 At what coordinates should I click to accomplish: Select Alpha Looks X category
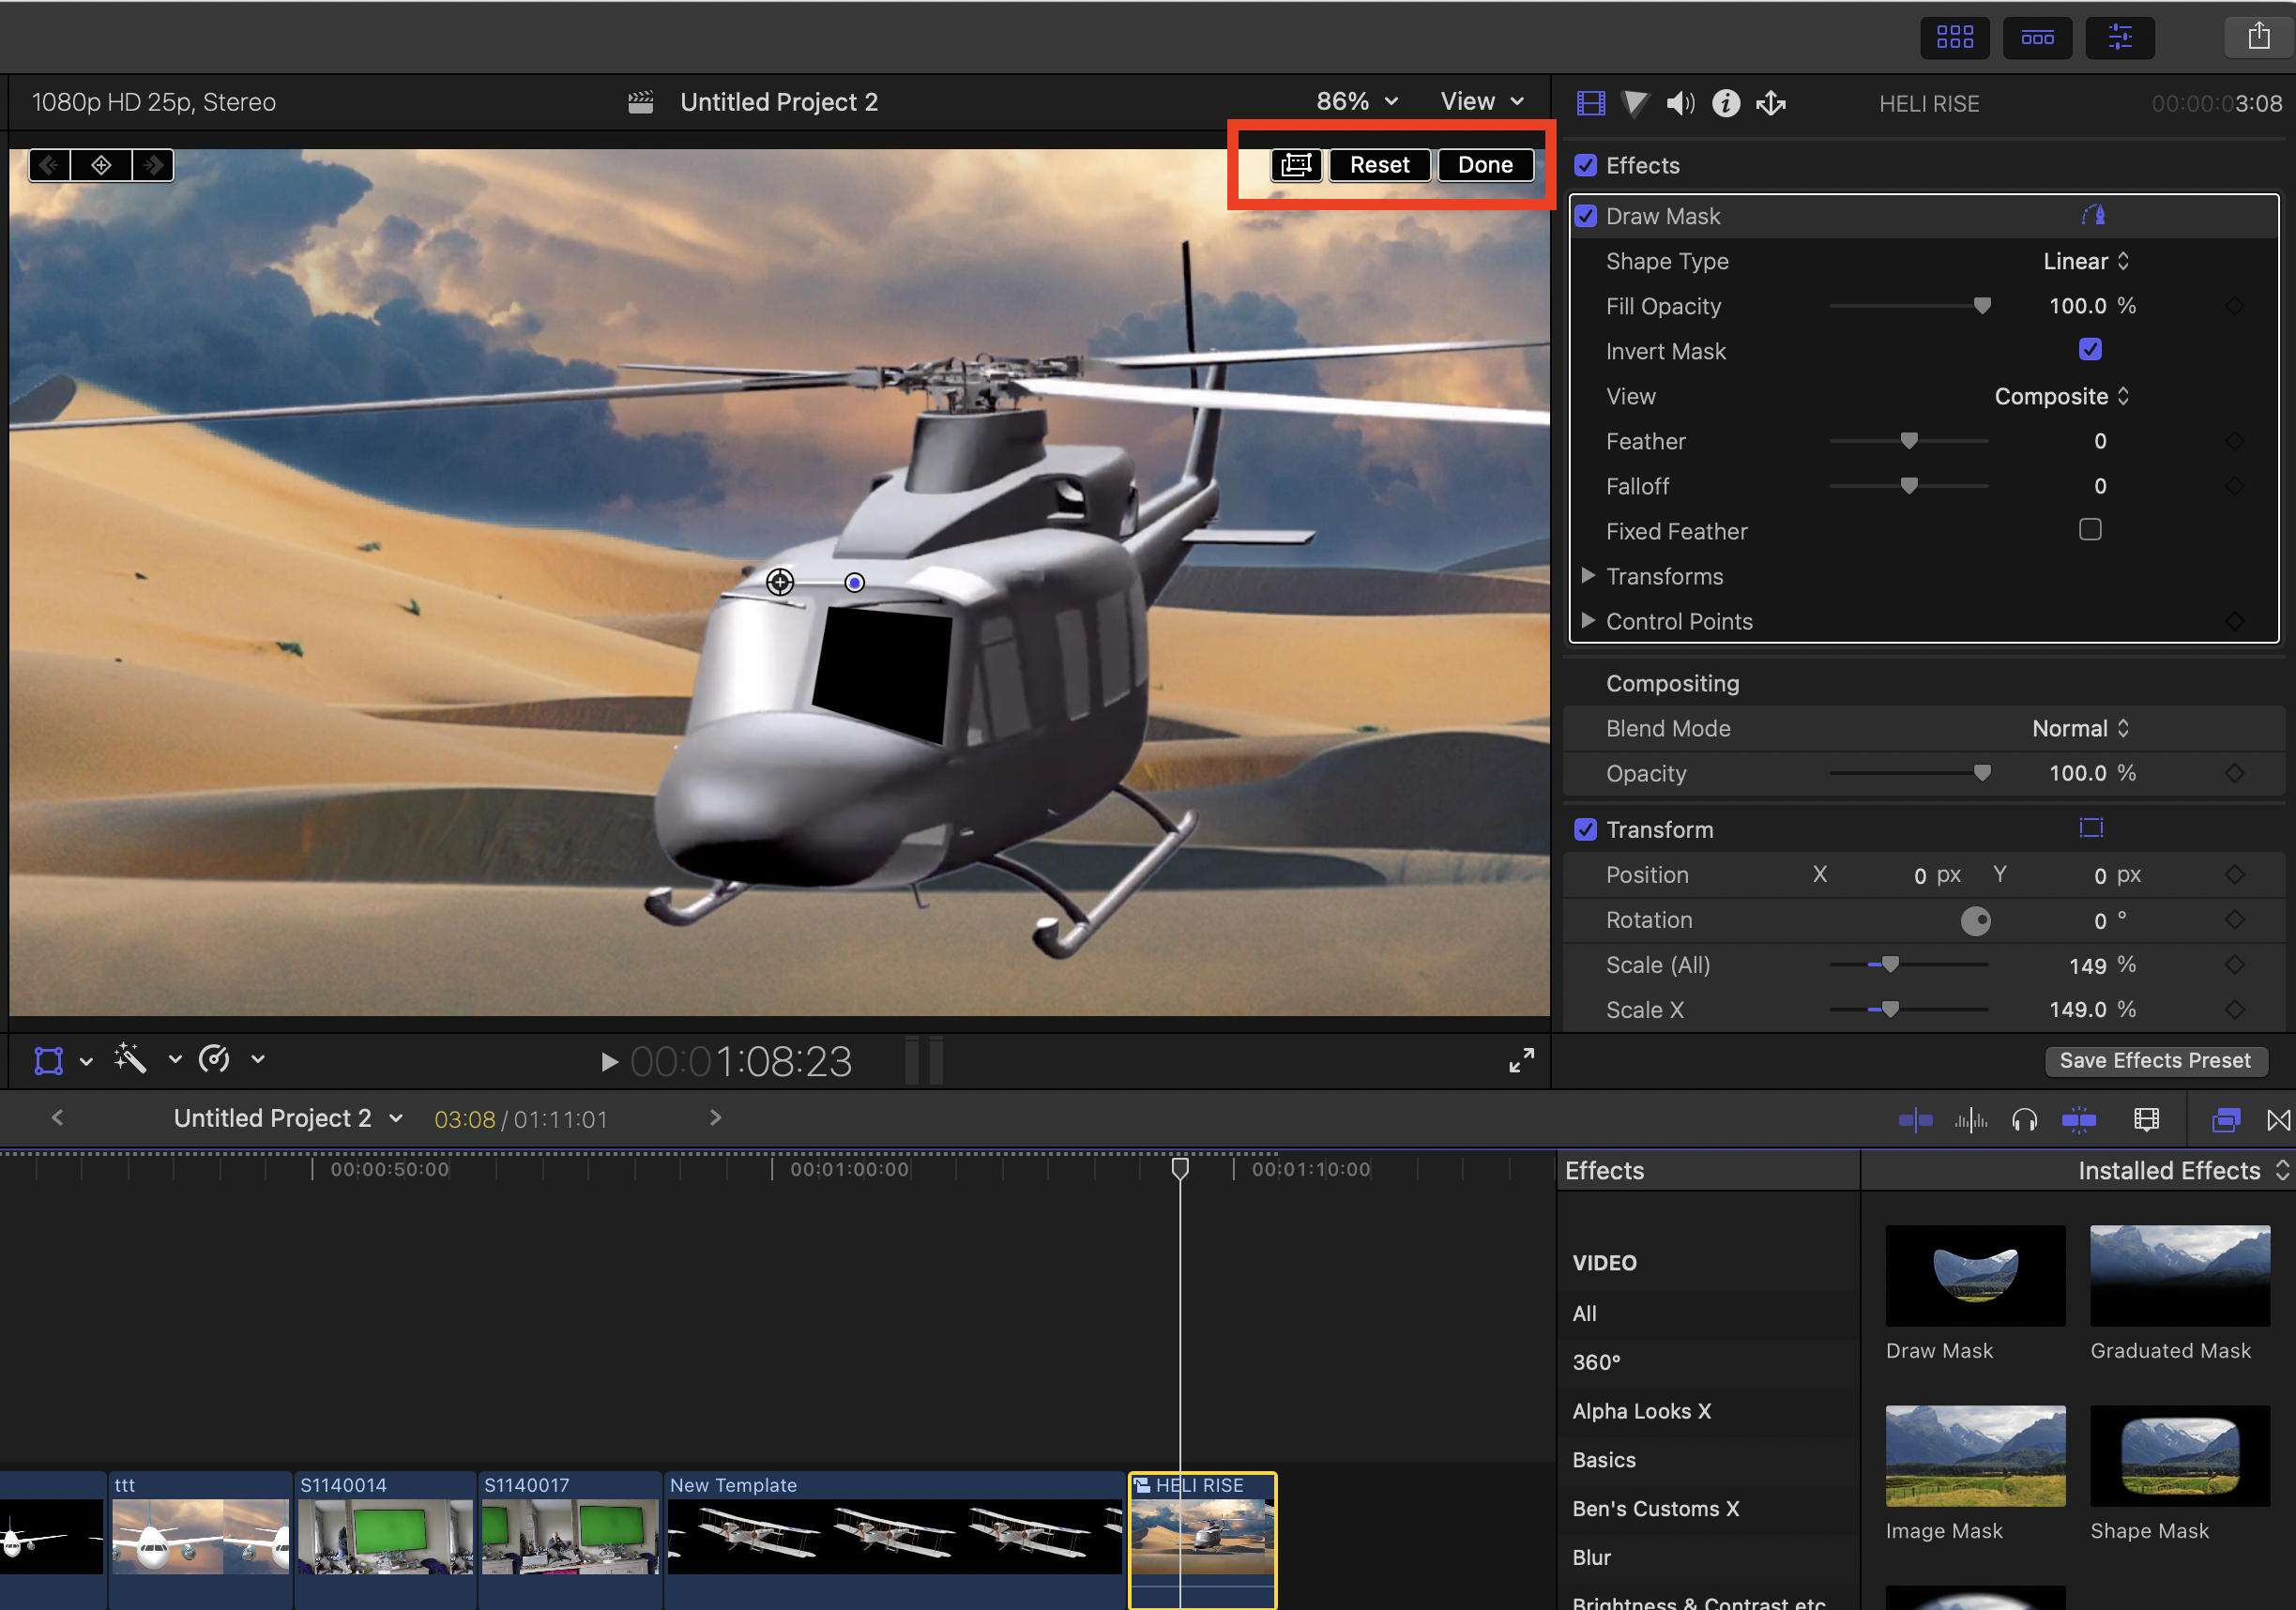[1641, 1411]
